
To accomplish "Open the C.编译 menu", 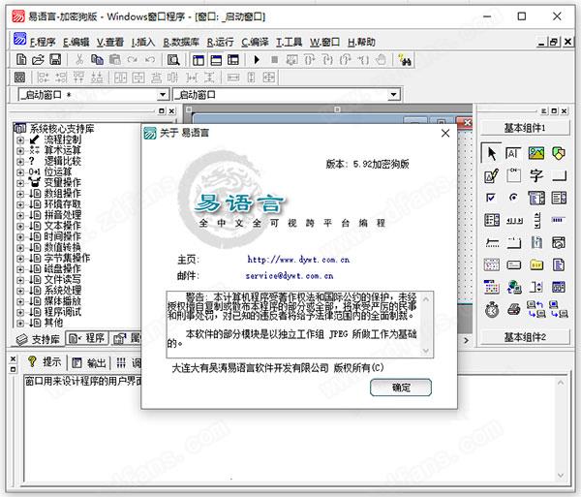I will coord(255,43).
